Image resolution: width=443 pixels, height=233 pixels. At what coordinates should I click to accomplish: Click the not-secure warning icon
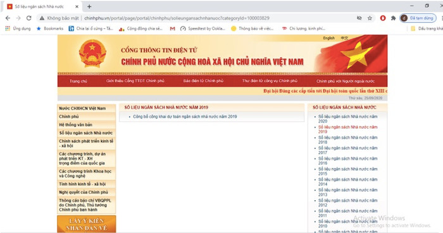pos(42,18)
